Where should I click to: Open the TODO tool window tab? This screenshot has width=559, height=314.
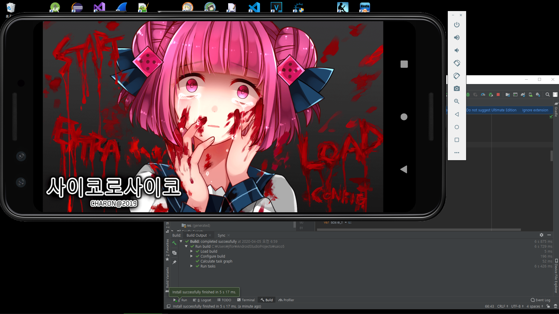(x=224, y=300)
